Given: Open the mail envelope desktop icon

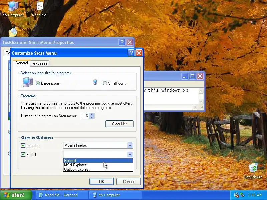Looking at the screenshot, I should pyautogui.click(x=13, y=32).
